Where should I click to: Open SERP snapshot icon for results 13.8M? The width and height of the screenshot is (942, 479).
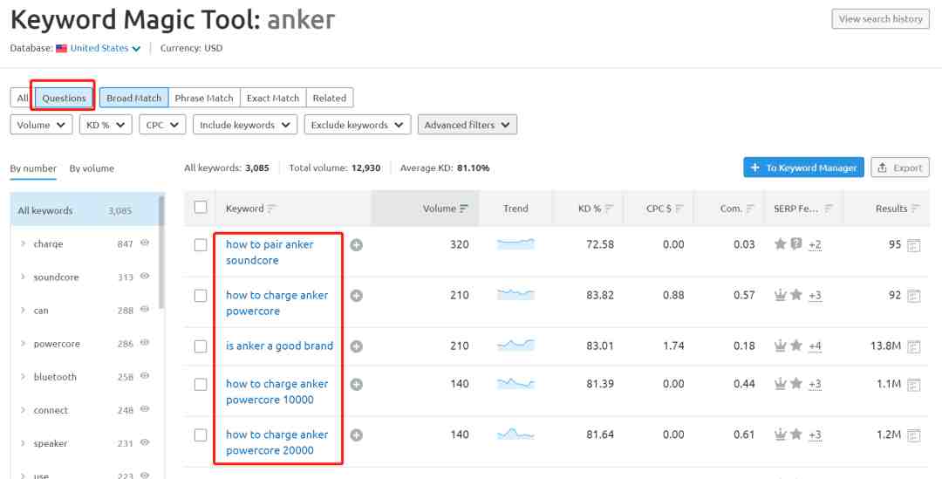click(913, 346)
